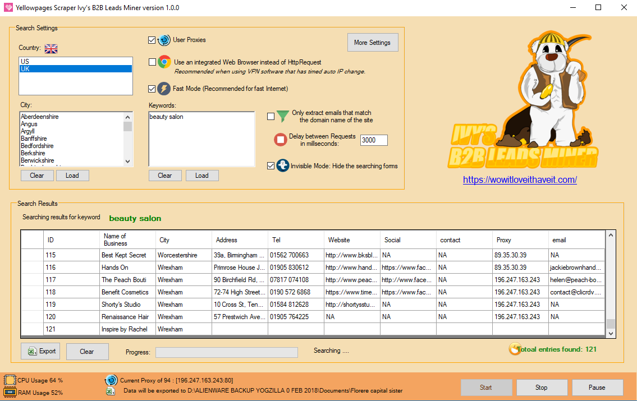
Task: Click the Benefit Cosmetics cell
Action: 127,292
